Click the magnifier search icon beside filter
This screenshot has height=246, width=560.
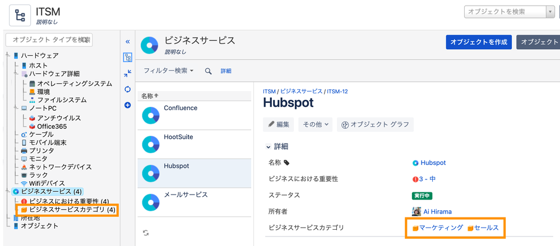coord(208,71)
